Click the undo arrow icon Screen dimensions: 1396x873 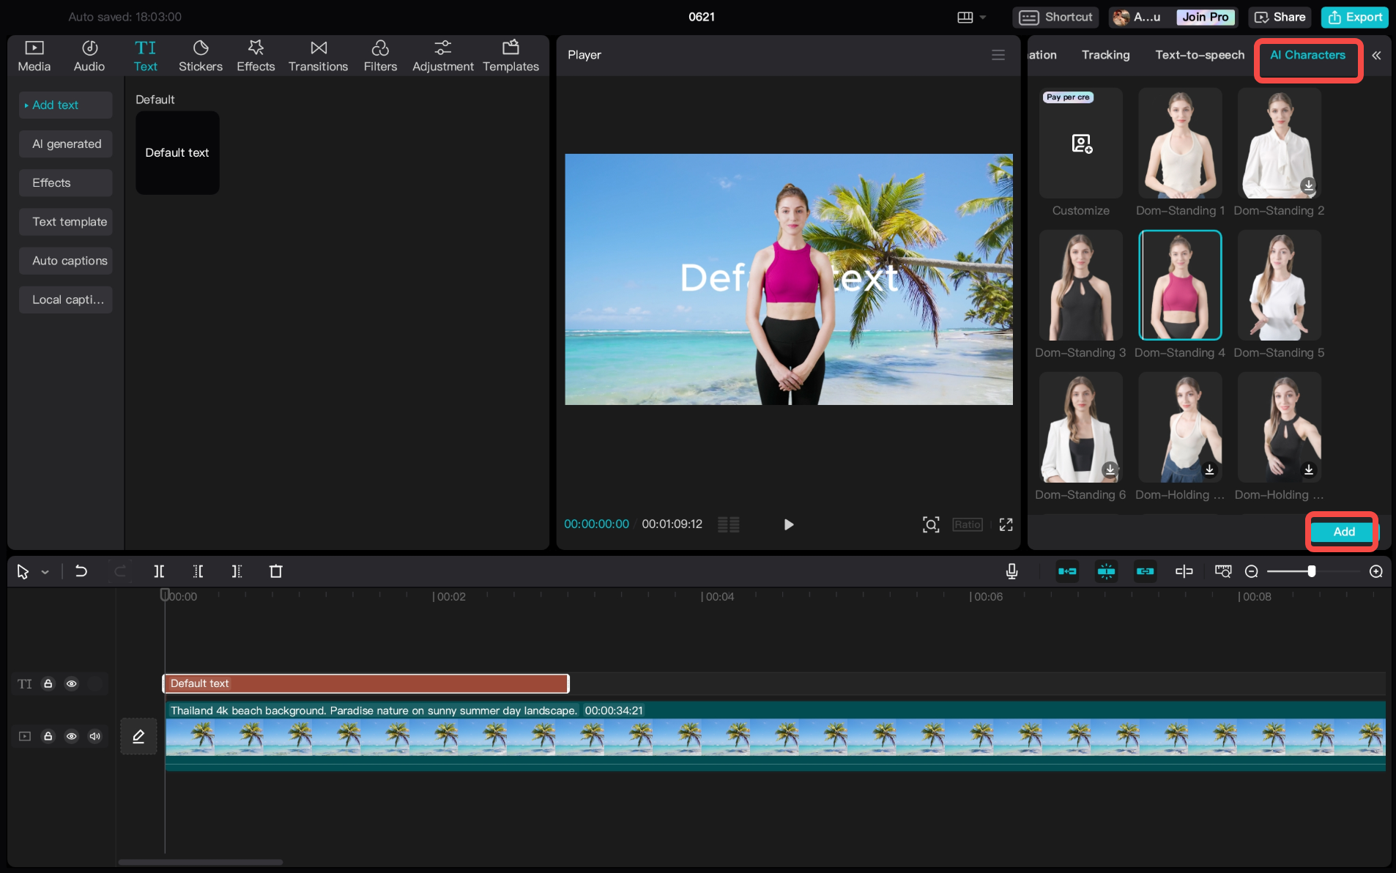(x=81, y=571)
